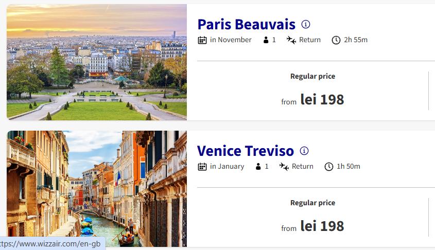This screenshot has width=435, height=250.
Task: Click calendar icon in Venice Treviso card
Action: pos(202,167)
